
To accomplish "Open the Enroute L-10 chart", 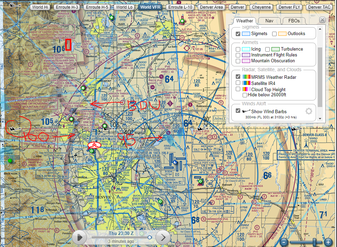I will [180, 7].
